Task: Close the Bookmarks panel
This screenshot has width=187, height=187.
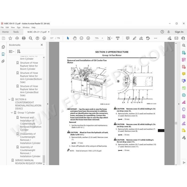Action: click(x=42, y=45)
